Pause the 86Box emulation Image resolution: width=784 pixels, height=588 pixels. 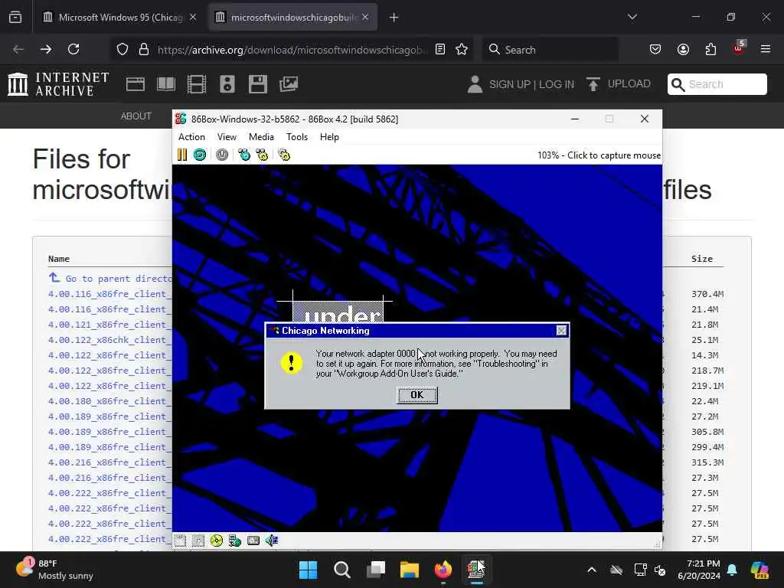pos(182,155)
